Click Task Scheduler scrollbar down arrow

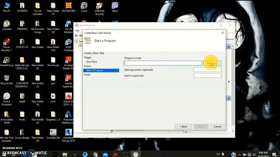coord(233,131)
